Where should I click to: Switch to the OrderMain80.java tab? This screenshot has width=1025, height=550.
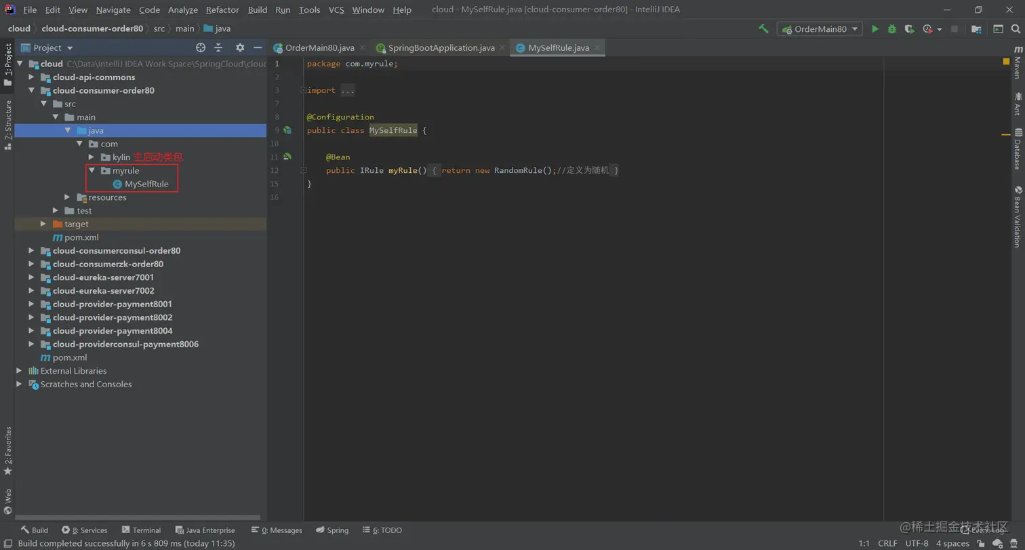319,47
